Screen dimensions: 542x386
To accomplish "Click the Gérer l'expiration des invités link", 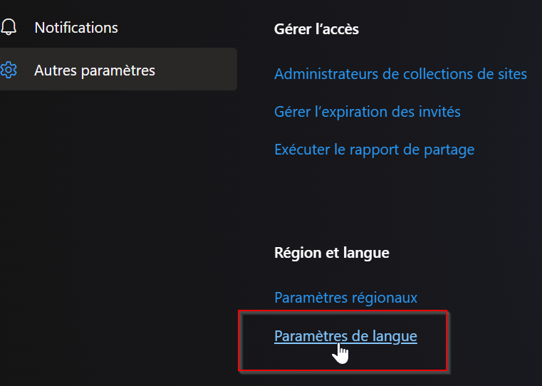I will [368, 112].
